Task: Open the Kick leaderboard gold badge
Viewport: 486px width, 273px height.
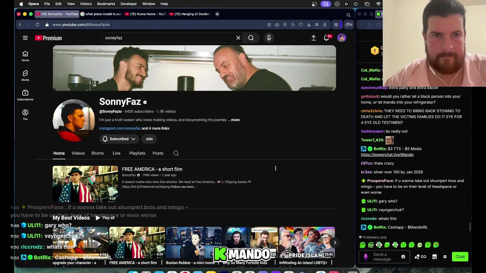Action: point(375,50)
